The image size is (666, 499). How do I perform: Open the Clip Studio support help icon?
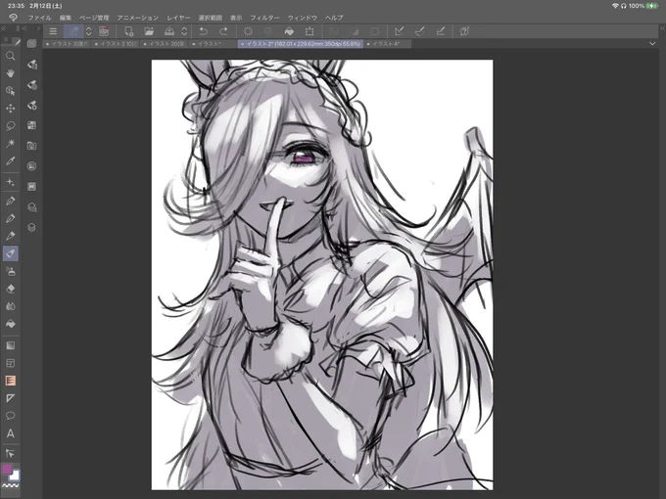click(x=464, y=31)
